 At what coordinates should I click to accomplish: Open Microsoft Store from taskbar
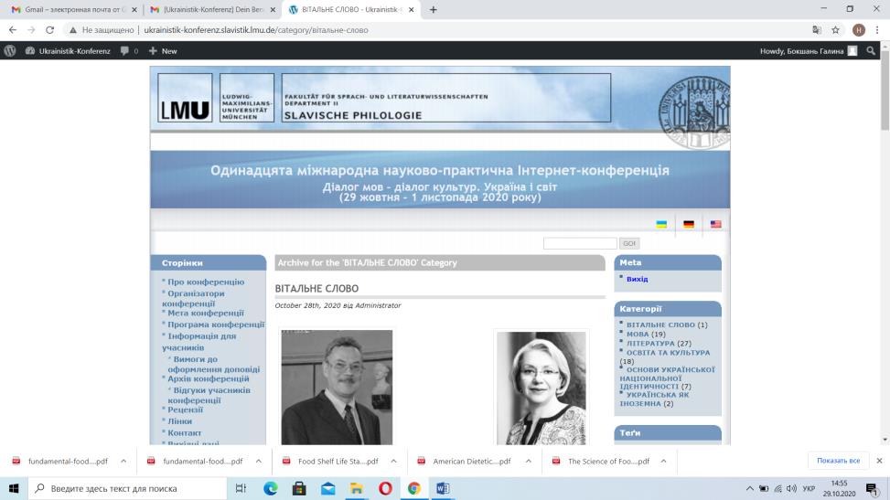[x=299, y=489]
